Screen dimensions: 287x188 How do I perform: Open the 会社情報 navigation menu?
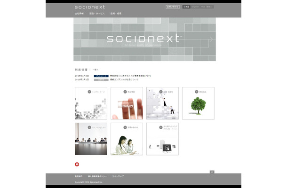click(x=79, y=14)
